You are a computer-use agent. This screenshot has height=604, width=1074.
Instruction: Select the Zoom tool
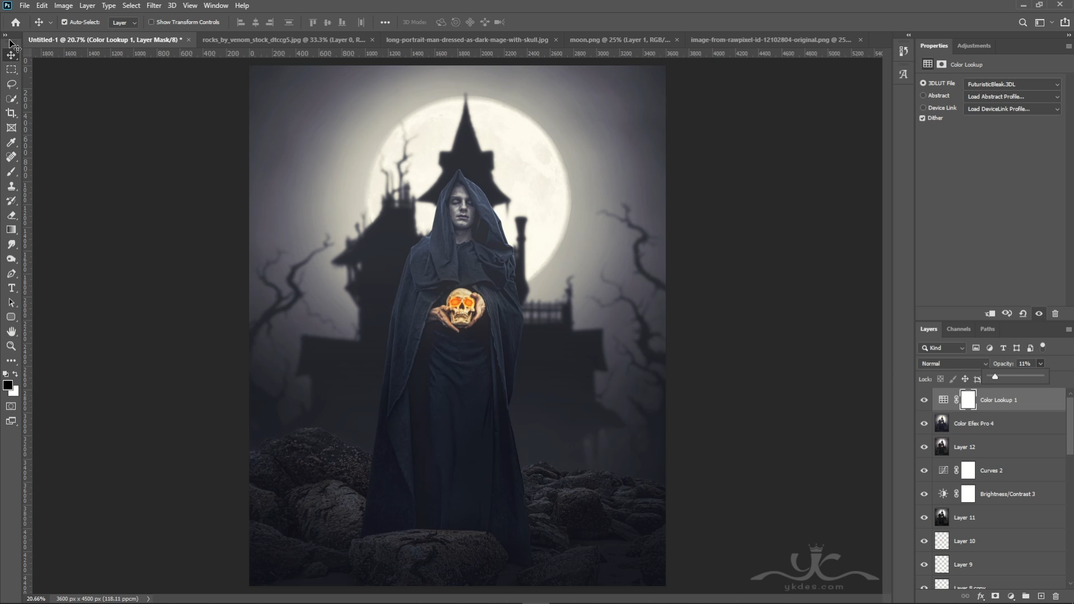click(11, 346)
